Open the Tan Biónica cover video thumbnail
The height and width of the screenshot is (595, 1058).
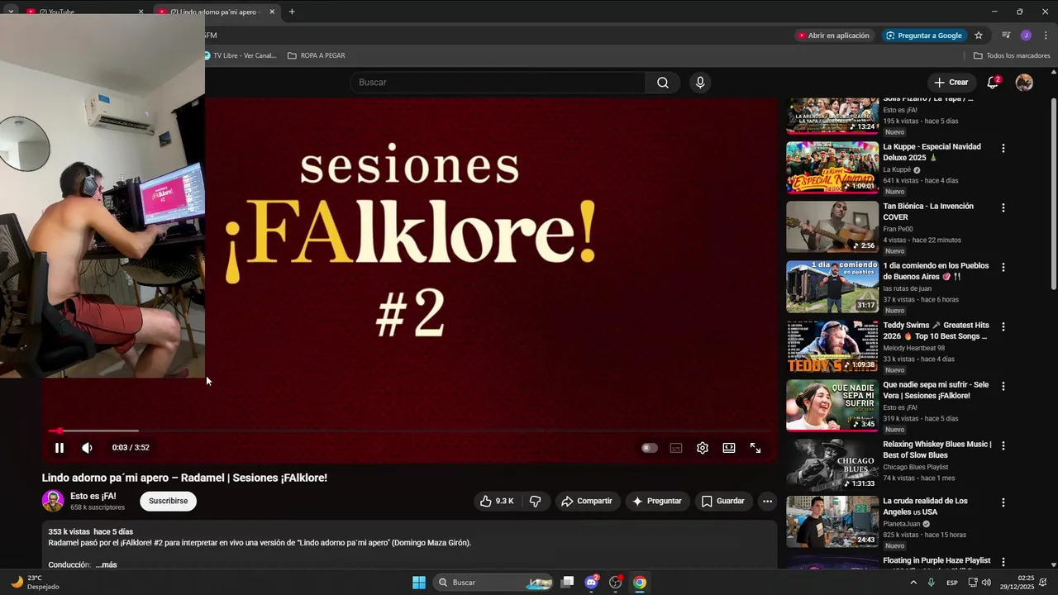[832, 226]
